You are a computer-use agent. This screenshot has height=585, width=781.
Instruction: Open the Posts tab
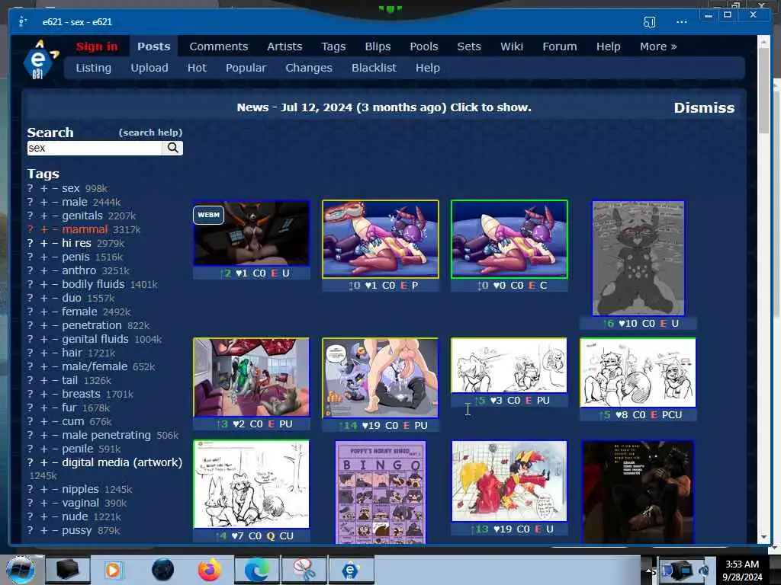pos(154,46)
